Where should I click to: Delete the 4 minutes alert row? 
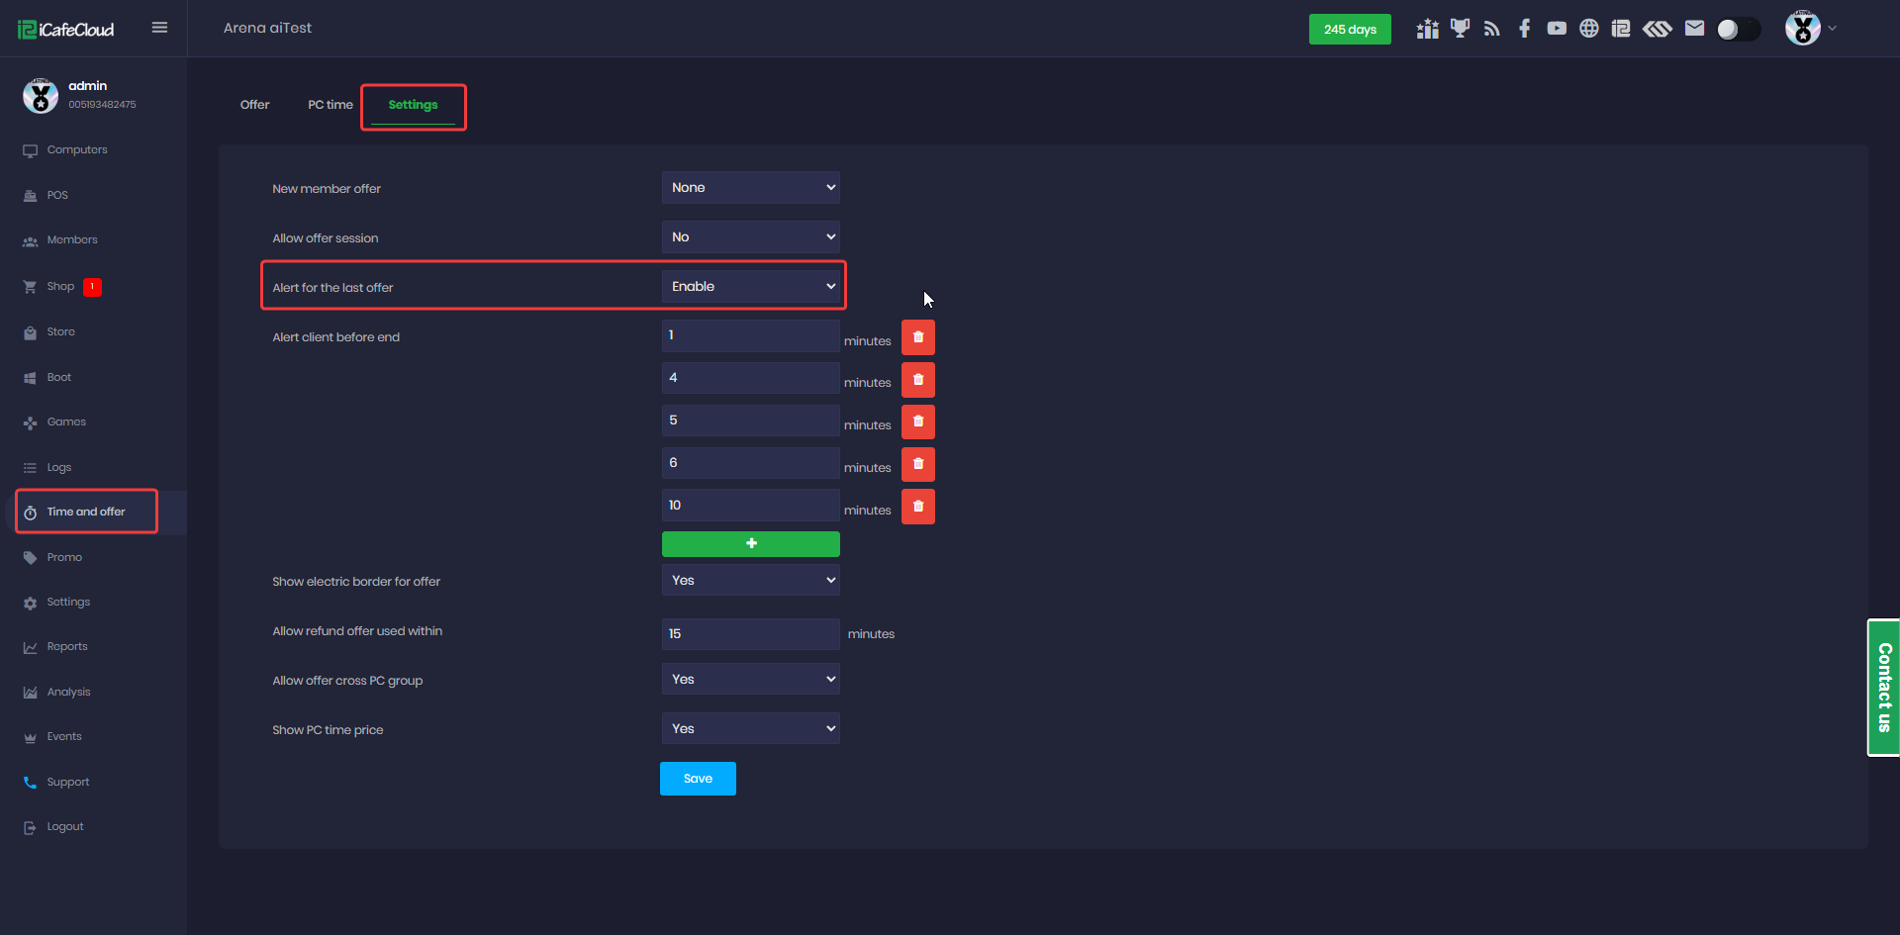(918, 380)
